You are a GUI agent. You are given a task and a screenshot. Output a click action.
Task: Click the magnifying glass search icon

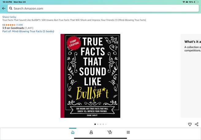click(10, 9)
